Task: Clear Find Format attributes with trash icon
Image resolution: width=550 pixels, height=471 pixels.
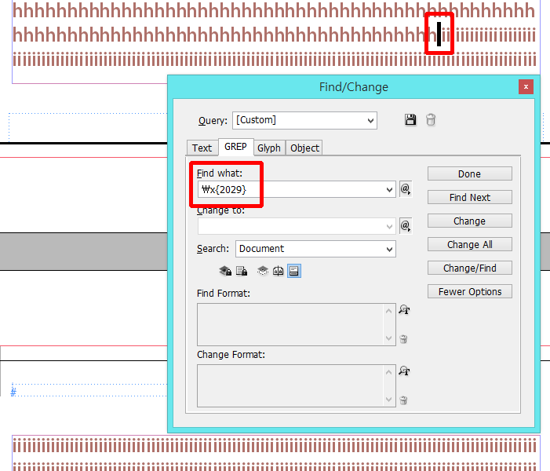Action: 403,339
